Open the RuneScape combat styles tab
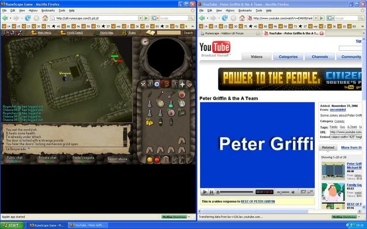This screenshot has height=229, width=367. pyautogui.click(x=143, y=84)
